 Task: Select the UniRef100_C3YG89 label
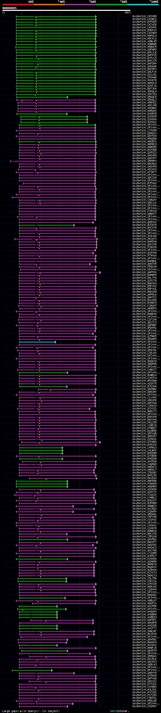tap(144, 130)
